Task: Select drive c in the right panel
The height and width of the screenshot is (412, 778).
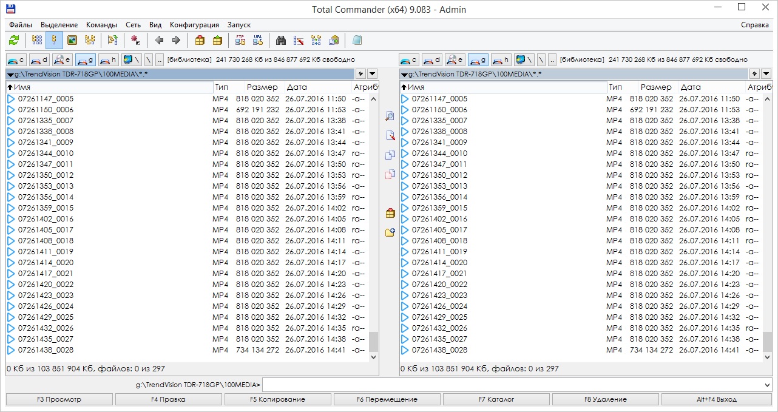Action: (410, 59)
